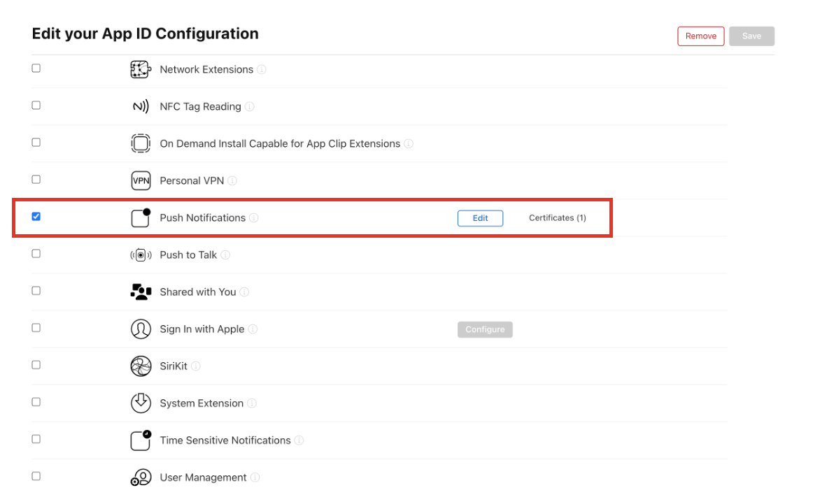The height and width of the screenshot is (495, 820).
Task: Click the NFC Tag Reading icon
Action: coord(141,106)
